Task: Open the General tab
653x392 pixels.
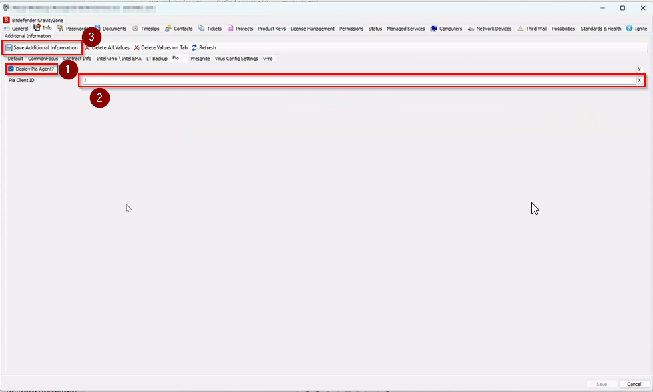Action: pyautogui.click(x=16, y=29)
